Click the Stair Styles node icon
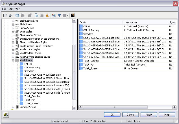This screenshot has width=179, height=124. [x=17, y=31]
